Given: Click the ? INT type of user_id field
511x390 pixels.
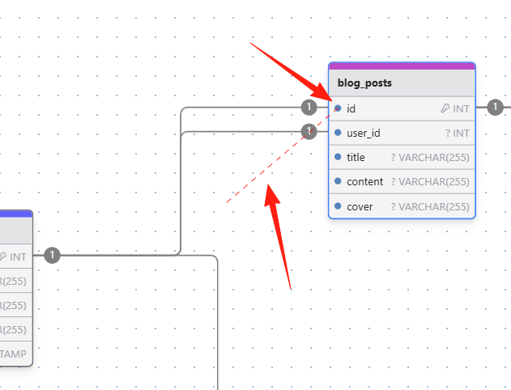Looking at the screenshot, I should 458,134.
